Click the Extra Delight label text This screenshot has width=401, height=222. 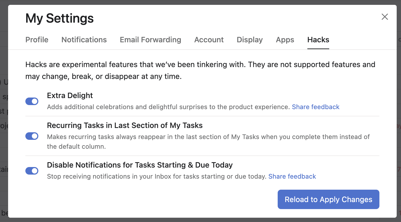click(70, 95)
